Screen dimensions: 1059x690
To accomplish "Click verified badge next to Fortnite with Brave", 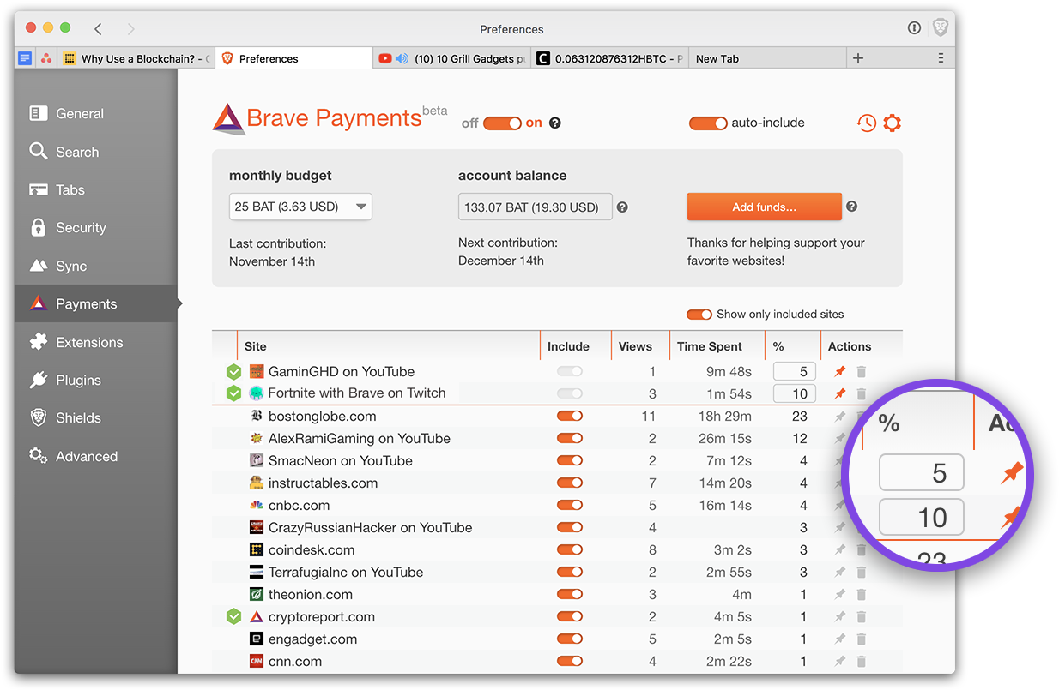I will coord(233,393).
